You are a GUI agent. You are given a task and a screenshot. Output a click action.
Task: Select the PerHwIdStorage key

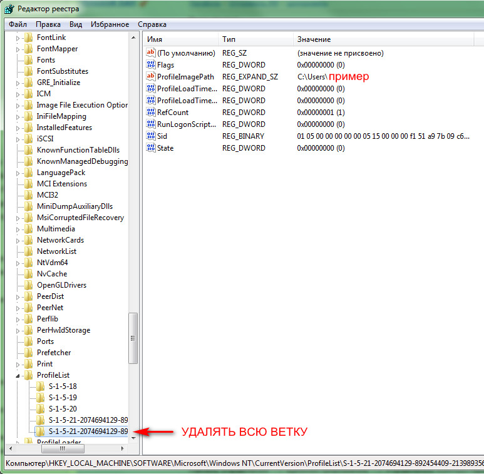64,330
